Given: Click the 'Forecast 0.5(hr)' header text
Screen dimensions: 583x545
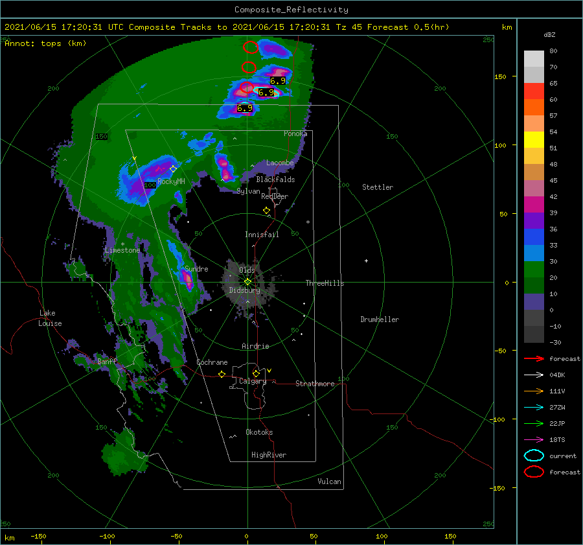Looking at the screenshot, I should pyautogui.click(x=408, y=27).
